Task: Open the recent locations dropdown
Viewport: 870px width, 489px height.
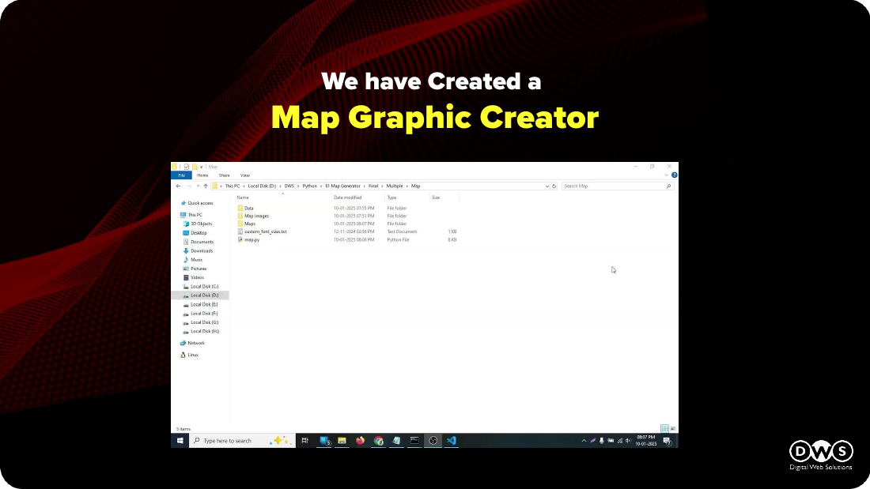Action: coord(198,186)
